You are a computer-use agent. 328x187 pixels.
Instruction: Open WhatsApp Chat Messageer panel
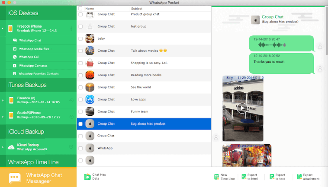click(x=38, y=177)
